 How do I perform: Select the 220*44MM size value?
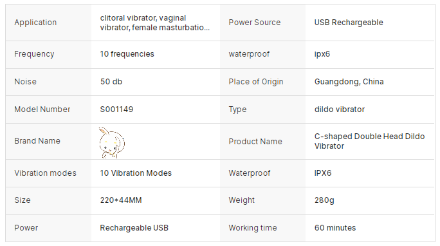point(121,200)
